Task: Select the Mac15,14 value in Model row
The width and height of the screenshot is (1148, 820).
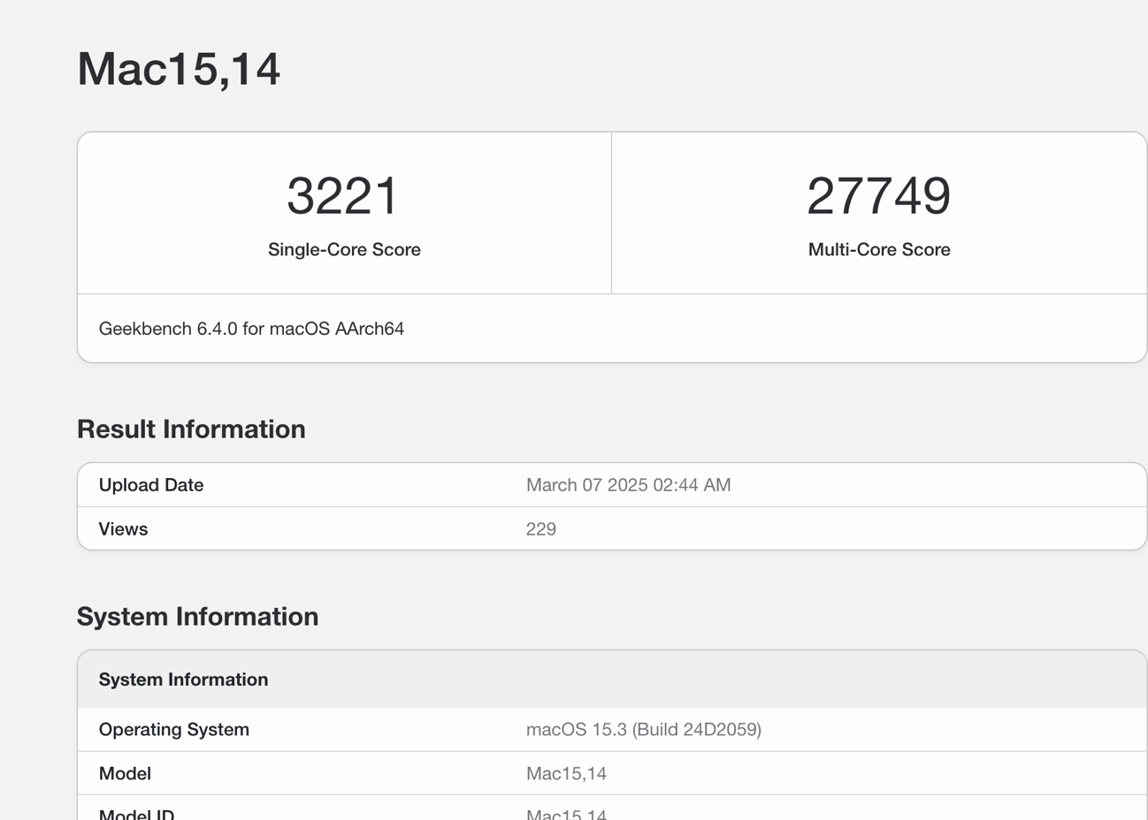Action: (x=566, y=774)
